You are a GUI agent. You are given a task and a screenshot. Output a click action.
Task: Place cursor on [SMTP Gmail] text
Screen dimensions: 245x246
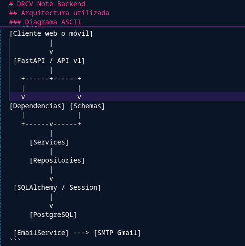coord(117,233)
